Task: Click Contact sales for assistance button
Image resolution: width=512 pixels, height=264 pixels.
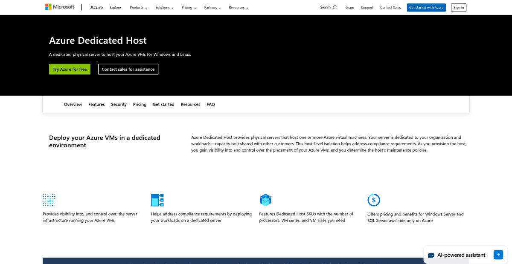Action: 128,69
